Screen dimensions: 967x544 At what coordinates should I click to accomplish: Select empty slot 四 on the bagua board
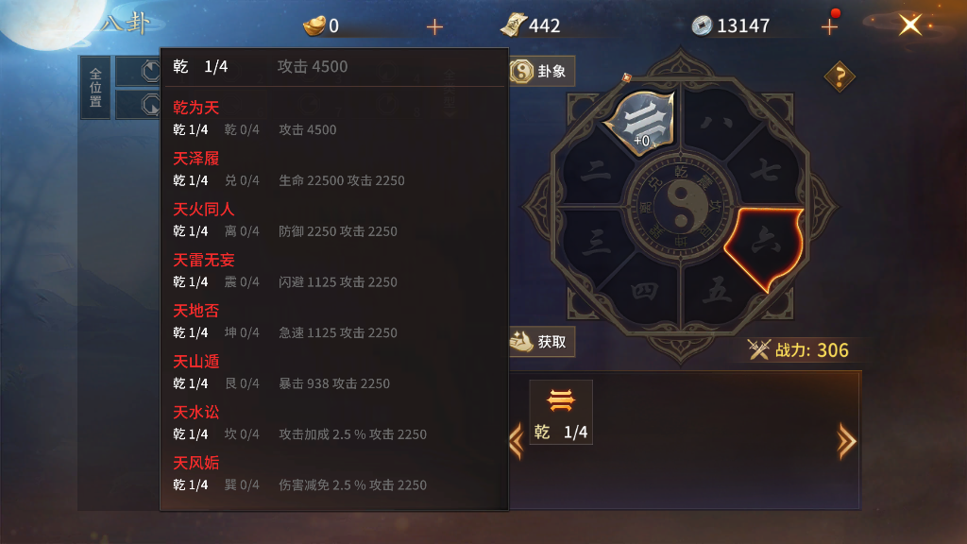coord(643,290)
